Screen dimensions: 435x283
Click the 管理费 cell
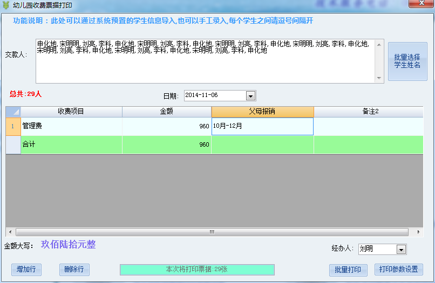pos(71,126)
